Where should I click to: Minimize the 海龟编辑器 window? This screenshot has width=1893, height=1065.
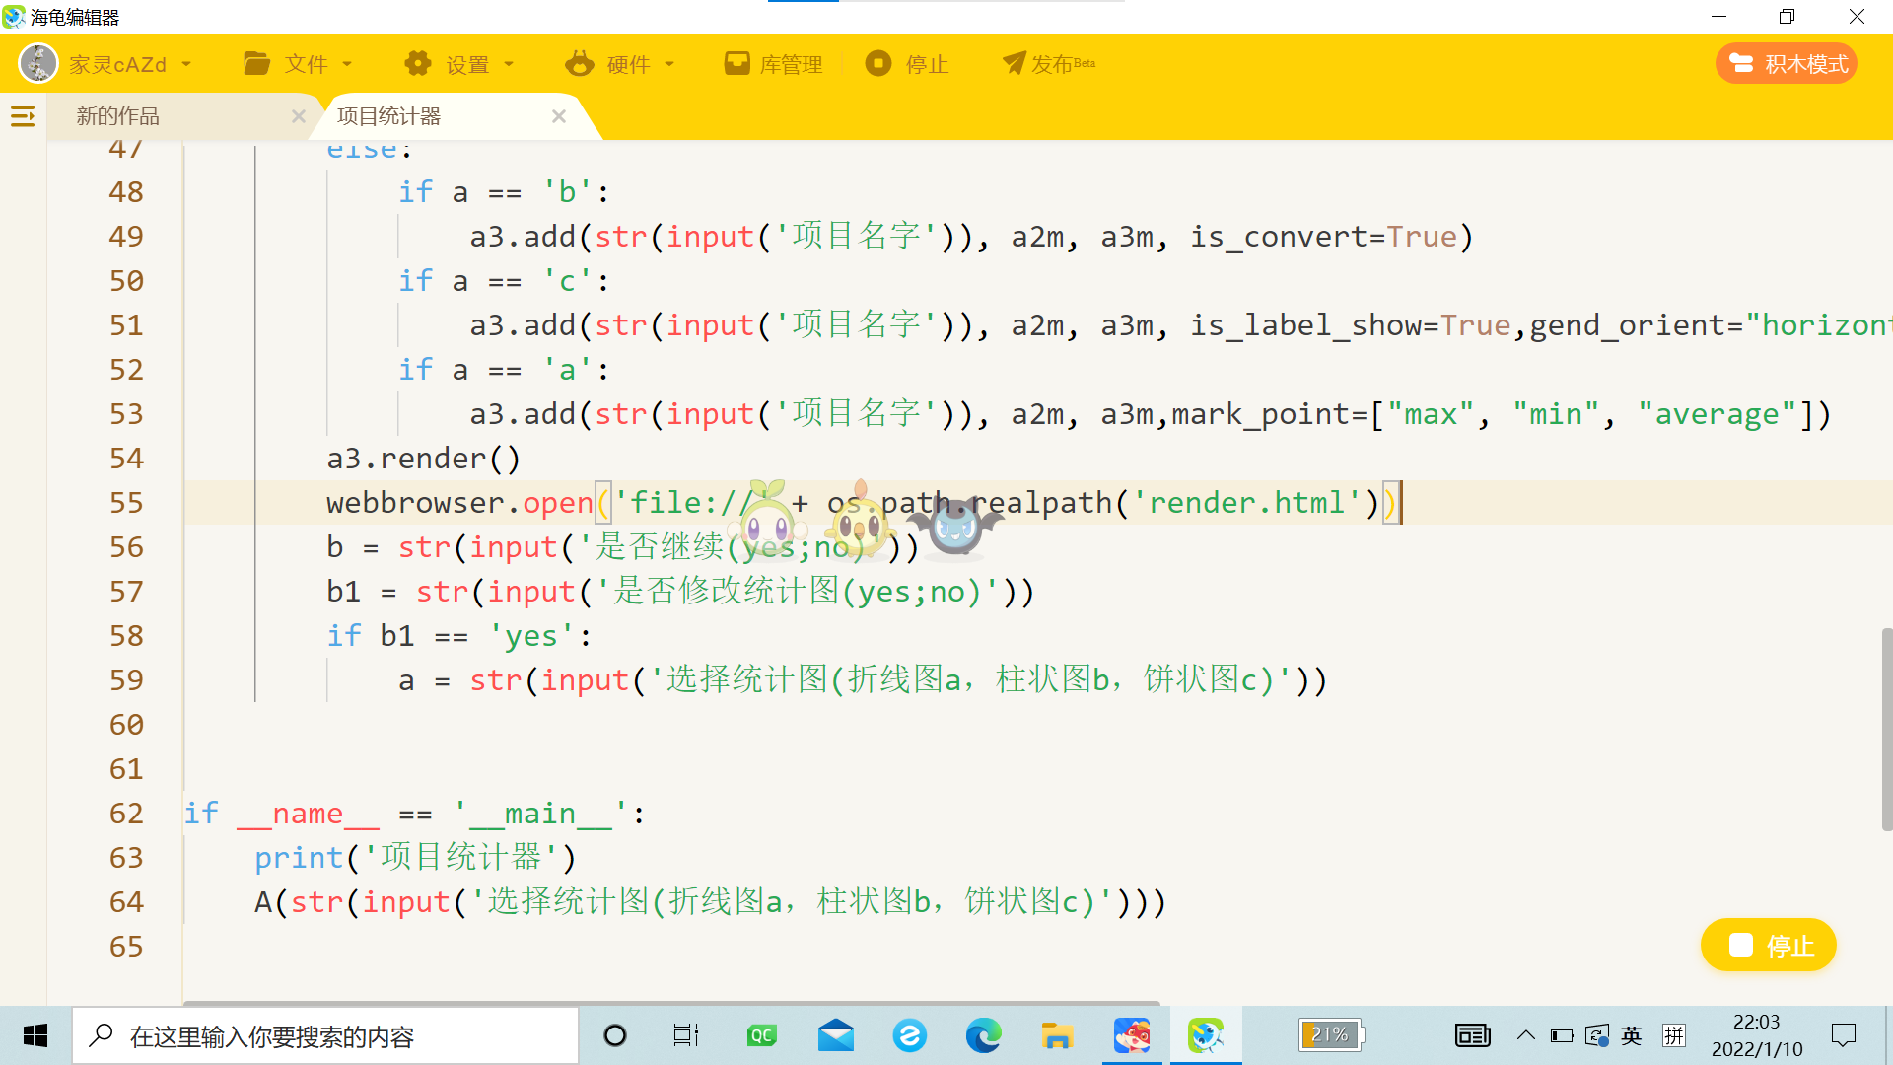coord(1719,17)
